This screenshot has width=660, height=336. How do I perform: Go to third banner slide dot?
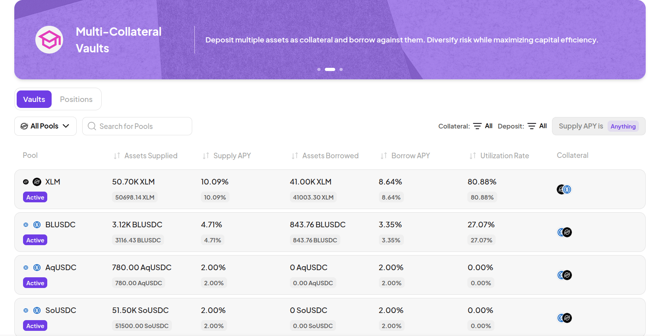click(341, 69)
